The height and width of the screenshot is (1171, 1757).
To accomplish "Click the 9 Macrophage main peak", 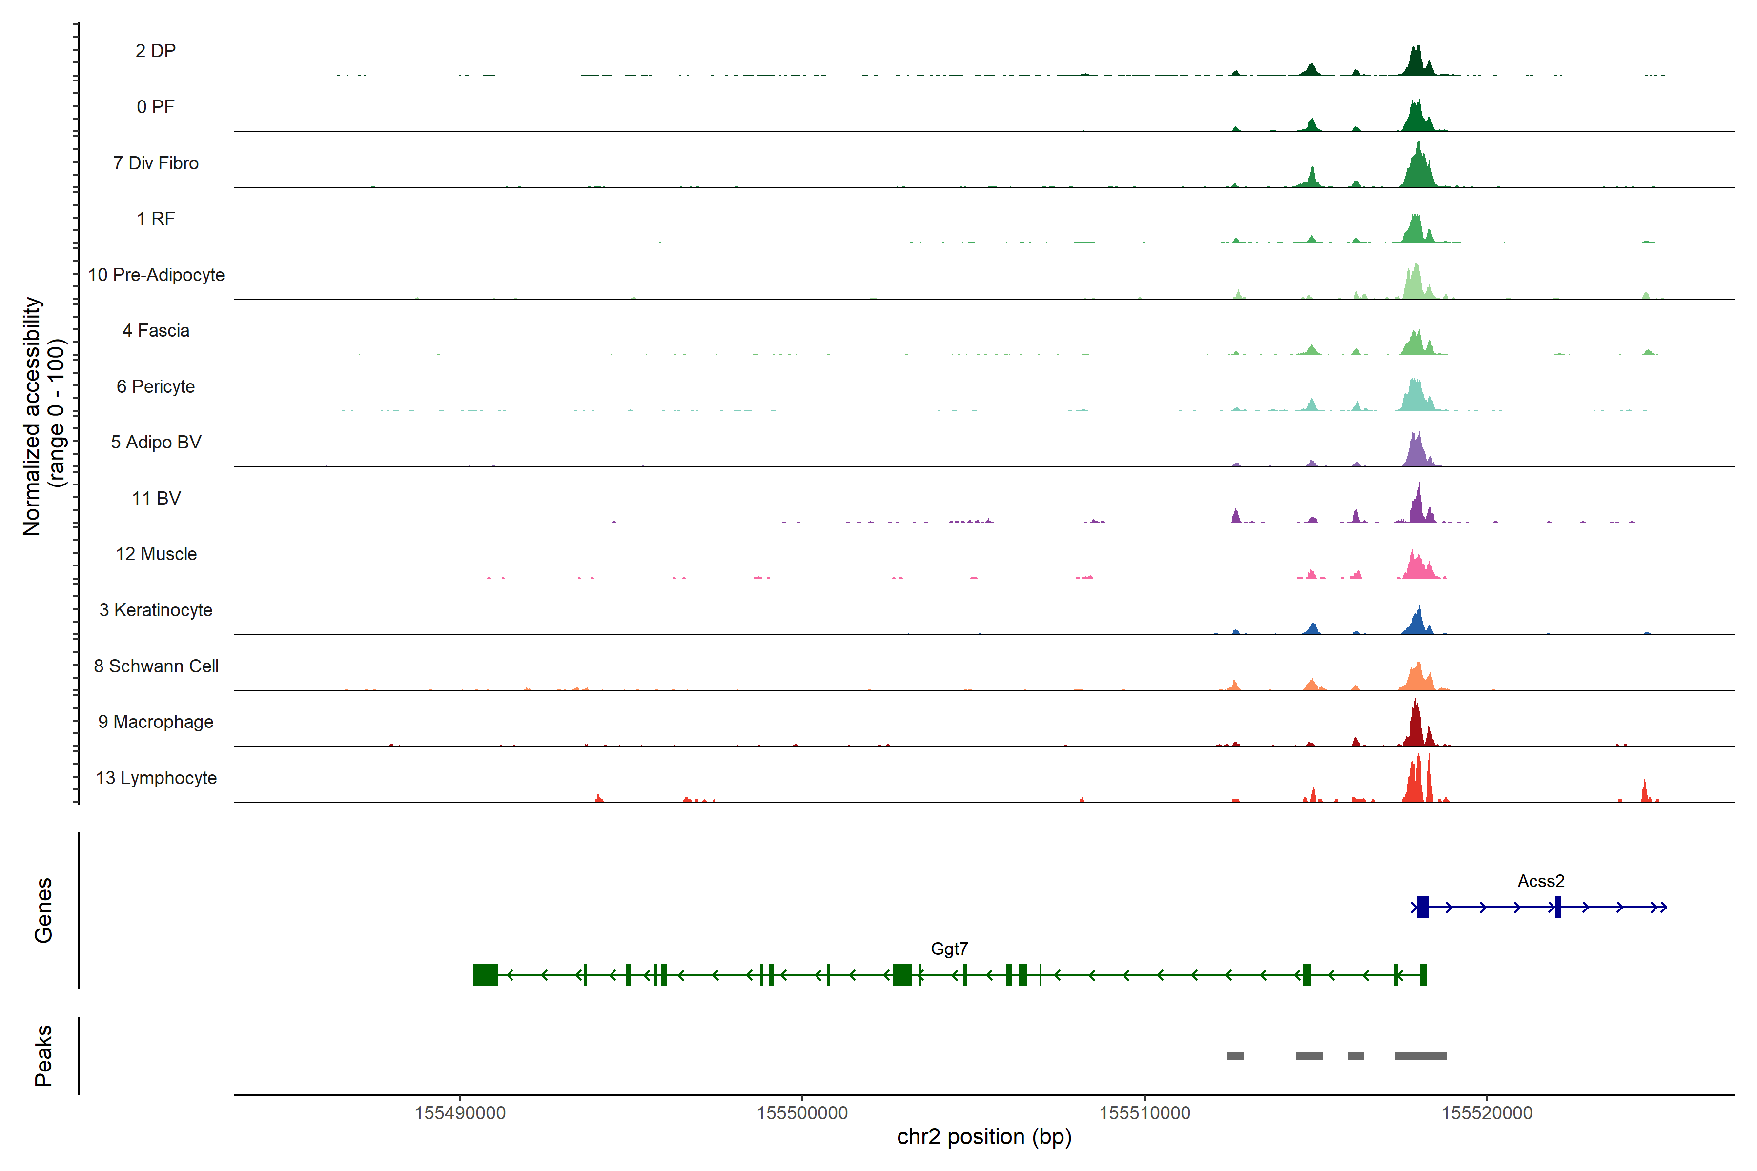I will tap(1415, 728).
